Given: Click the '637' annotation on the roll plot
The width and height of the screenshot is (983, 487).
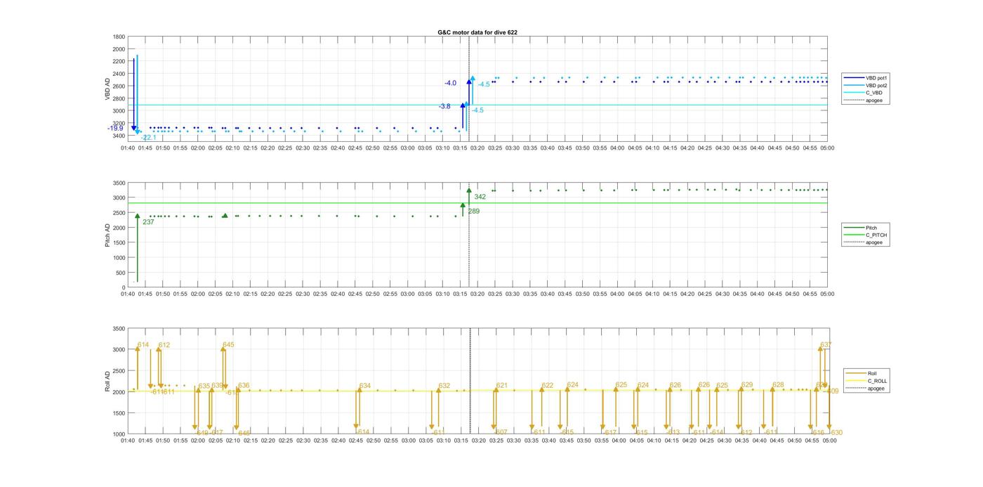Looking at the screenshot, I should pos(826,345).
